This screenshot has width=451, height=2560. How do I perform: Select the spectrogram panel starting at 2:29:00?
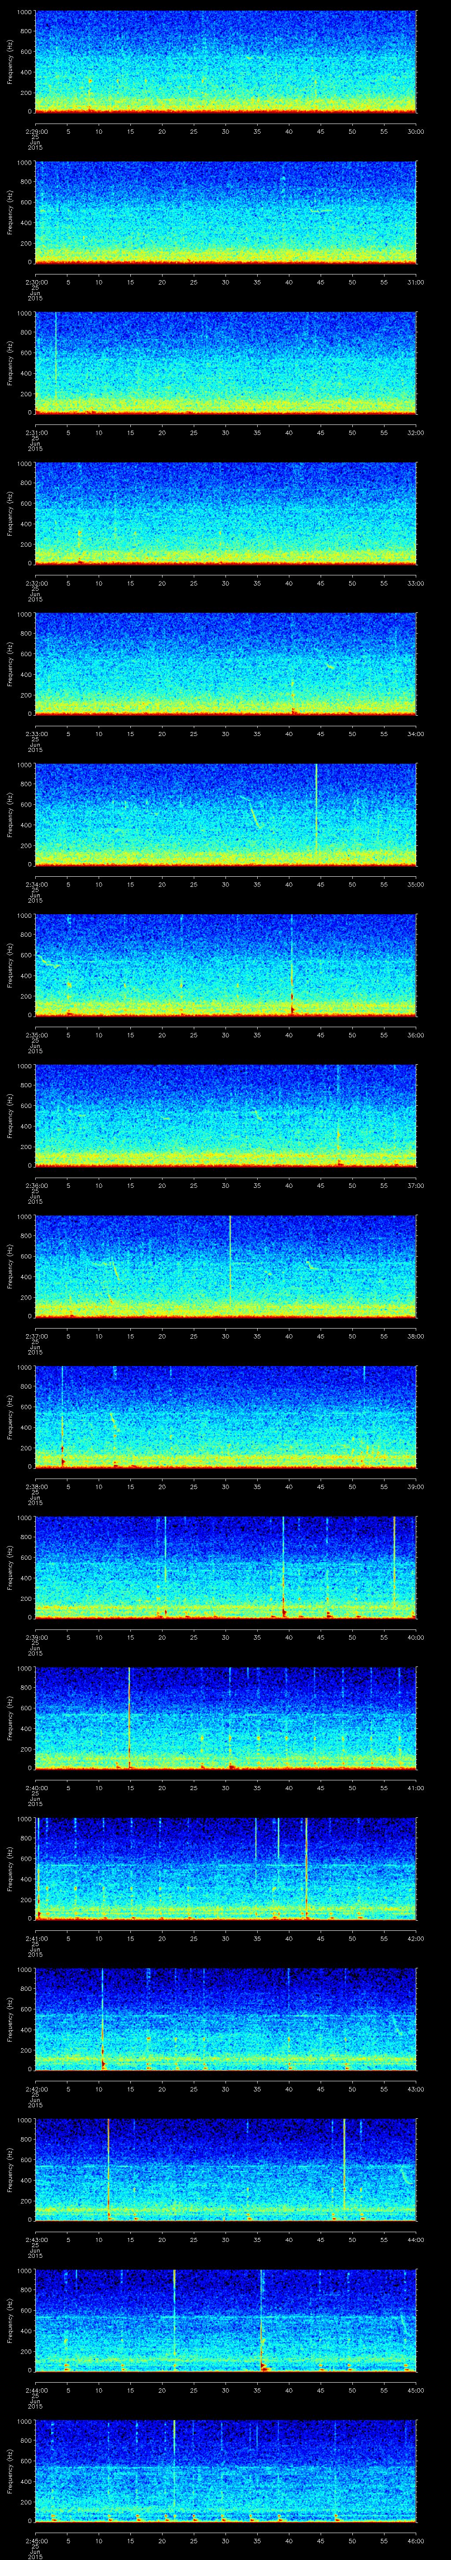point(225,62)
